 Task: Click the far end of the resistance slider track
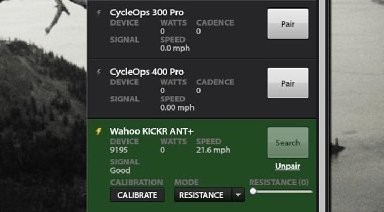[x=310, y=191]
